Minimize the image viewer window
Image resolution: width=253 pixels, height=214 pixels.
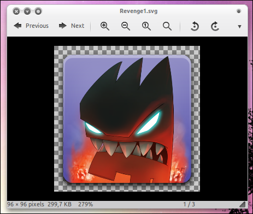[27, 11]
